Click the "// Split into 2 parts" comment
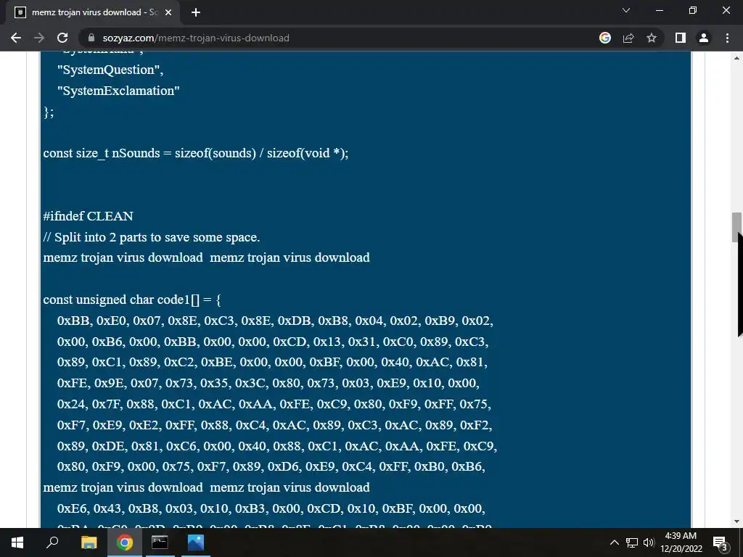The image size is (743, 557). coord(152,237)
